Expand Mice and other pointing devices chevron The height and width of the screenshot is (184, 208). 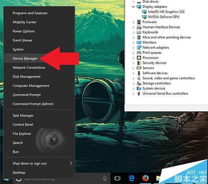pos(133,37)
